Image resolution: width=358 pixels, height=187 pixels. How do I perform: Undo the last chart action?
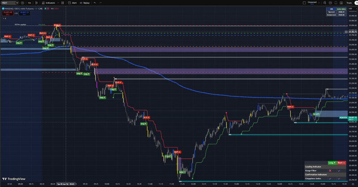(95, 3)
